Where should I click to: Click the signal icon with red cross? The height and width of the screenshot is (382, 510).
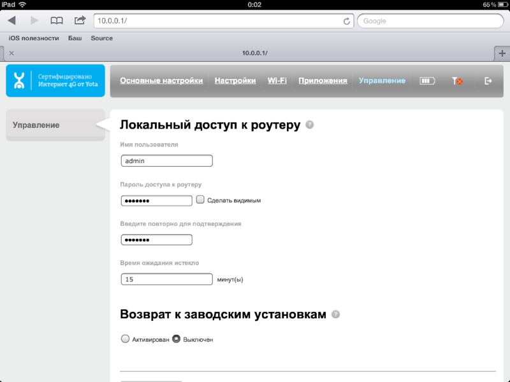click(x=457, y=81)
